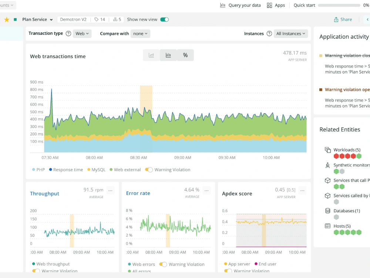Toggle the Show new view switch
Image resolution: width=370 pixels, height=278 pixels.
tap(165, 19)
